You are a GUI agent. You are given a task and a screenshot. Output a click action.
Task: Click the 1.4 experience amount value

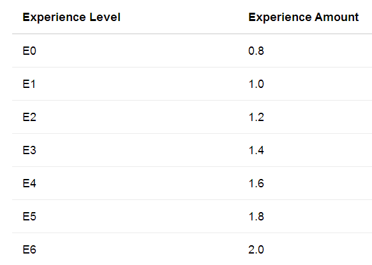(256, 150)
